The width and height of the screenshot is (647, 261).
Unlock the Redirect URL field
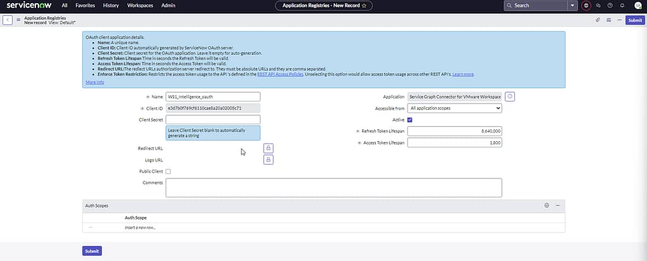click(x=269, y=148)
